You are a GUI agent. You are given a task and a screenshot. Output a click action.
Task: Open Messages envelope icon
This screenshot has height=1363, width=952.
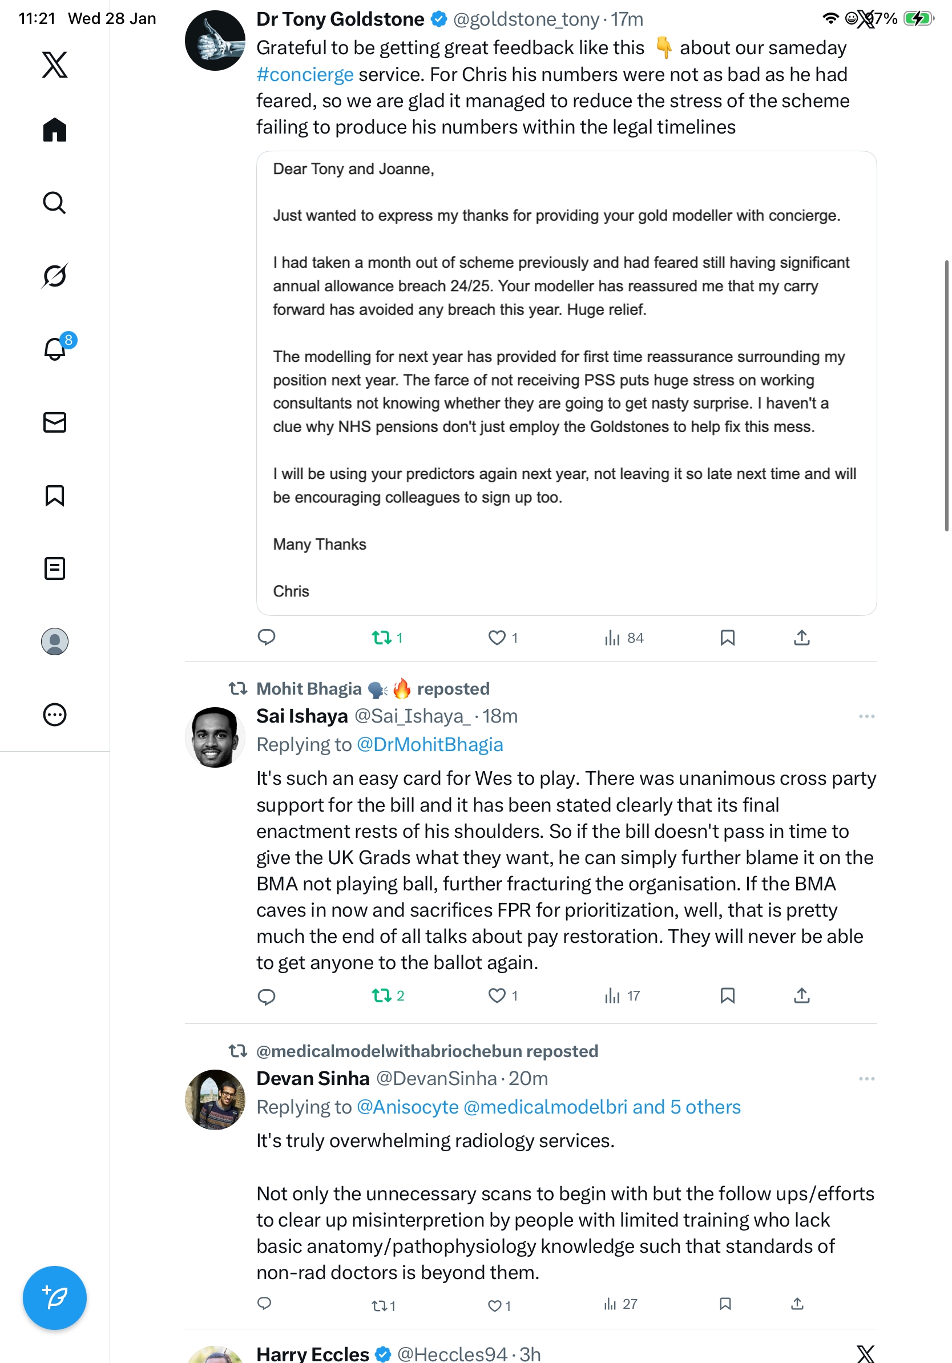(55, 422)
